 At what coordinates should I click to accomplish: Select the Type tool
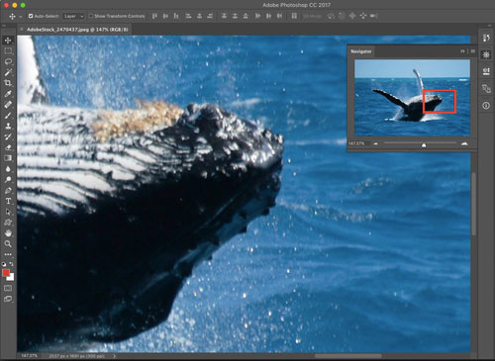tap(8, 201)
